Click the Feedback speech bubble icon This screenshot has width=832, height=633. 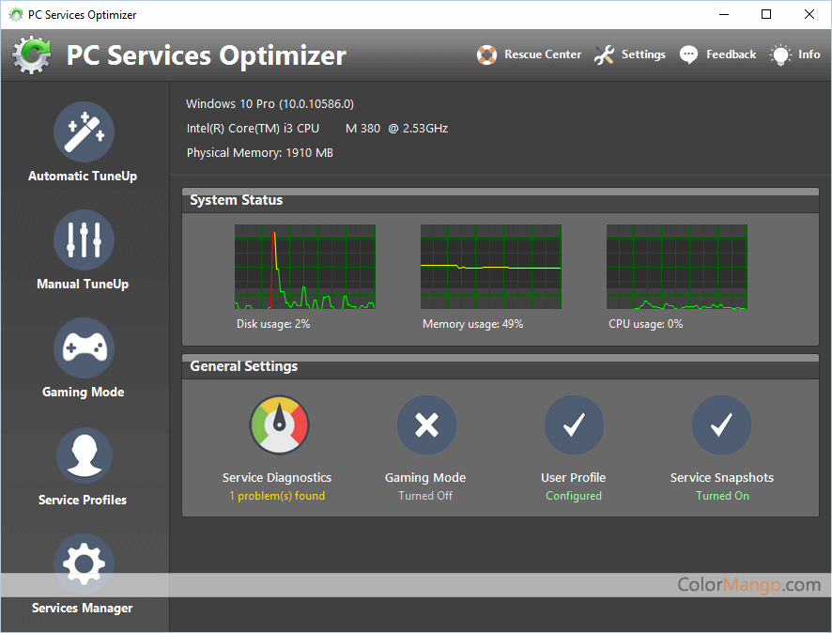click(688, 54)
